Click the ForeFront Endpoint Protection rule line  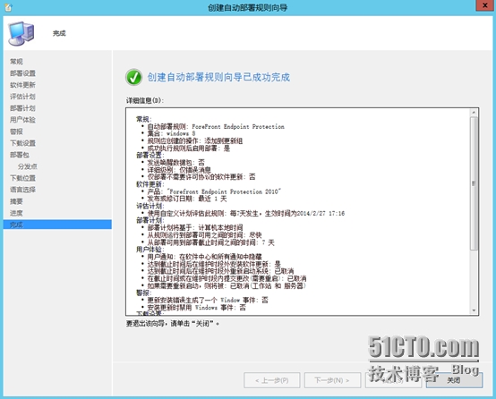pyautogui.click(x=216, y=126)
